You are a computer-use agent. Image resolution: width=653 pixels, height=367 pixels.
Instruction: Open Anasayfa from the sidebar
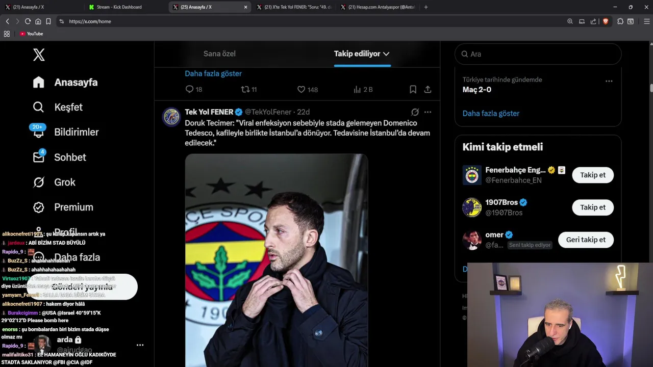click(65, 82)
